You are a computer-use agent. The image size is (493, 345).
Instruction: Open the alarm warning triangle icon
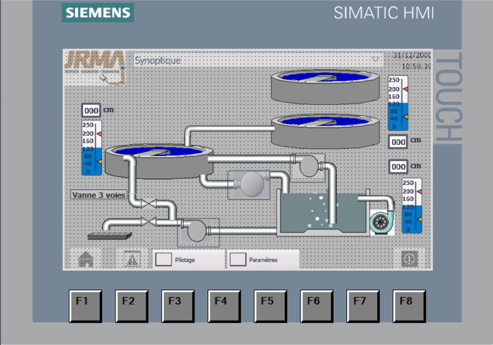[132, 259]
